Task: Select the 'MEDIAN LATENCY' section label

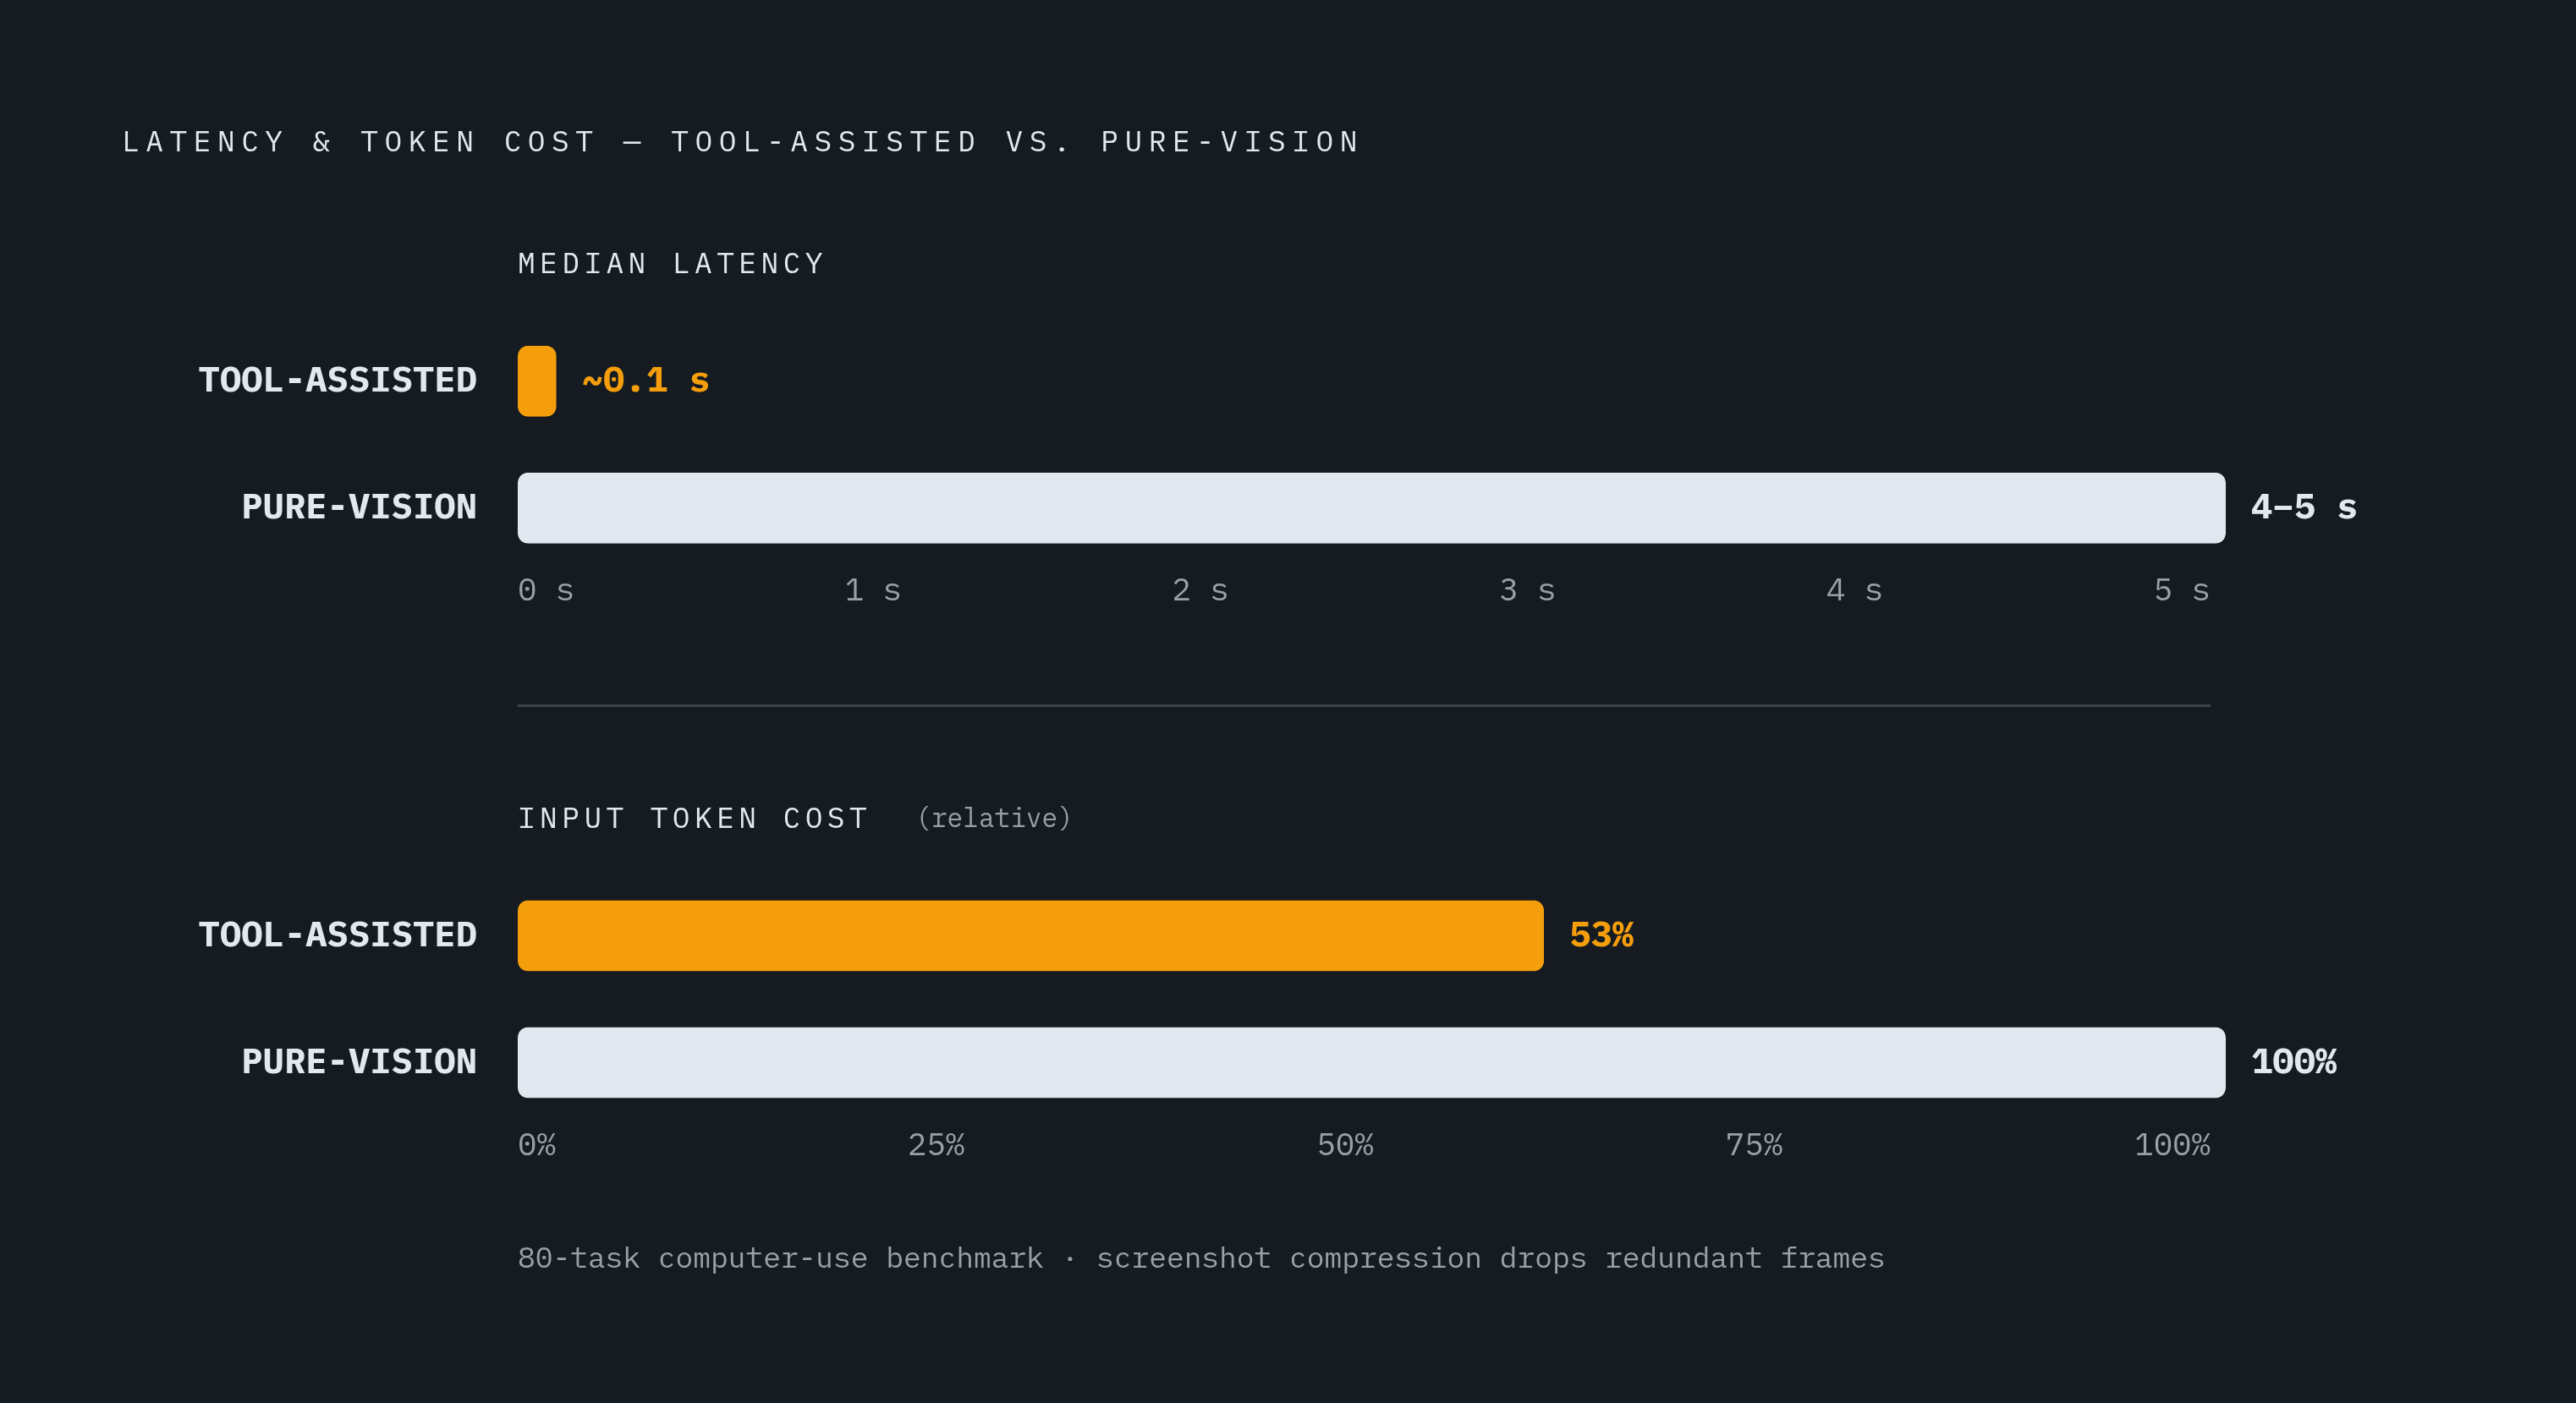Action: (x=672, y=264)
